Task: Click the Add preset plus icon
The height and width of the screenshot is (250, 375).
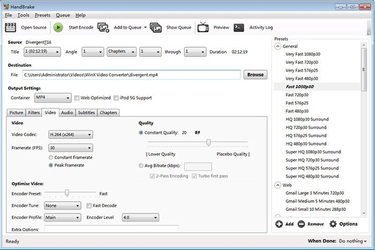Action: click(x=279, y=224)
